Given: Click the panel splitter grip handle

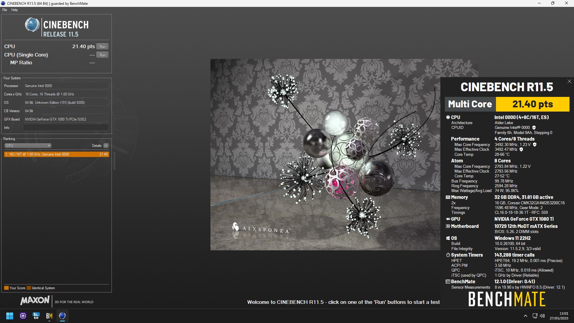Looking at the screenshot, I should pos(114,161).
